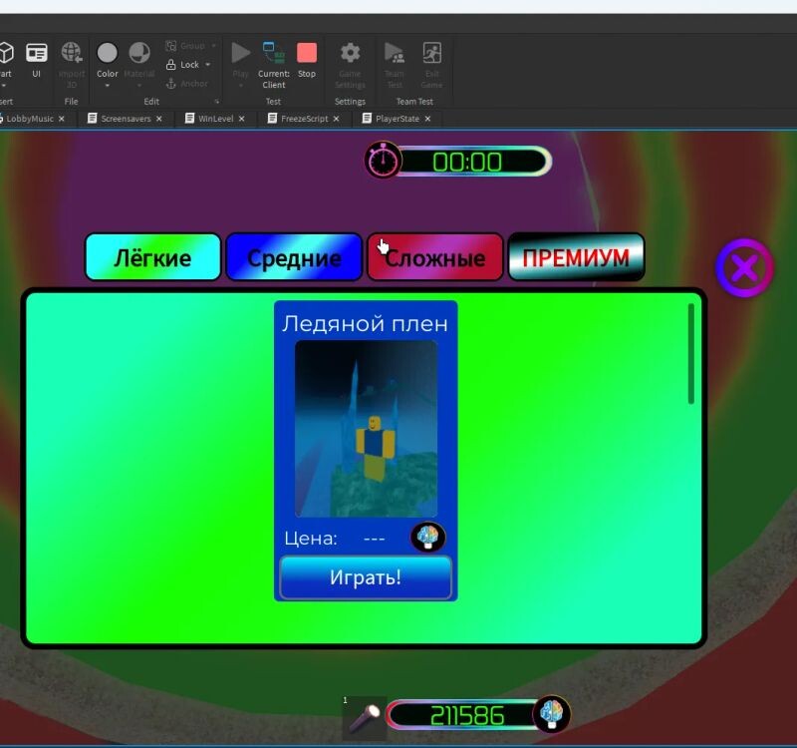The height and width of the screenshot is (748, 797).
Task: Expand the Edit section options launcher
Action: [216, 102]
